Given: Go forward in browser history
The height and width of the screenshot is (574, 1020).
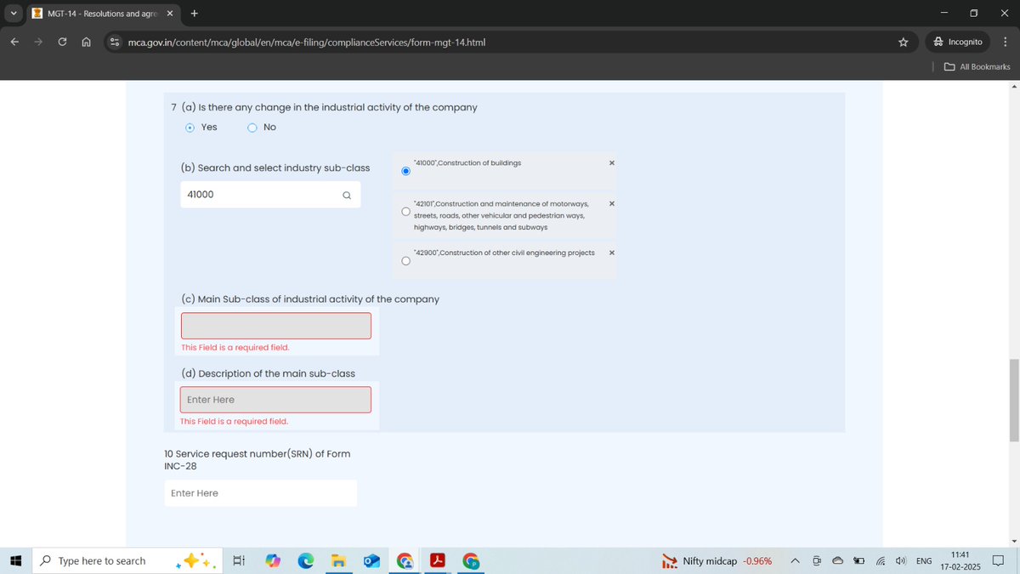Looking at the screenshot, I should click(39, 42).
